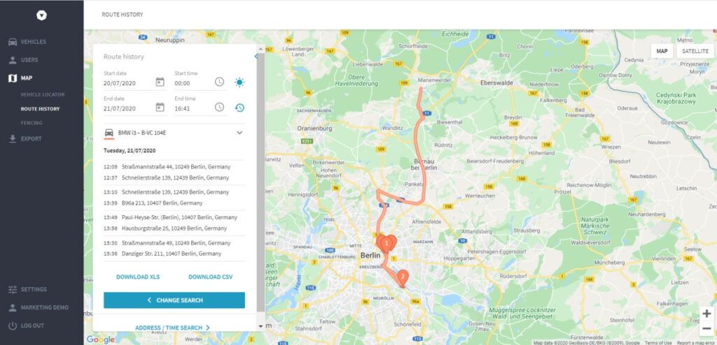Switch map to Map view
Viewport: 717px width, 345px height.
662,51
